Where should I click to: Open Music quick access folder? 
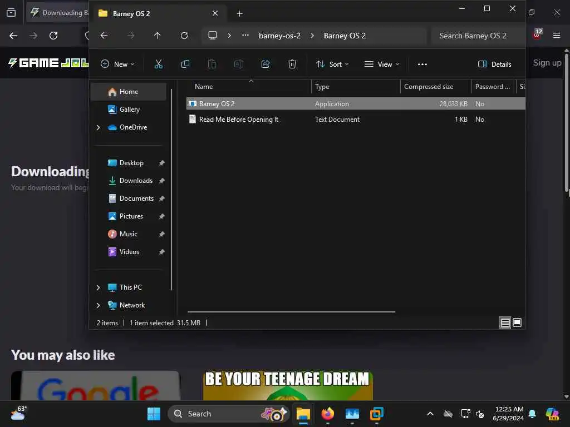pyautogui.click(x=129, y=234)
